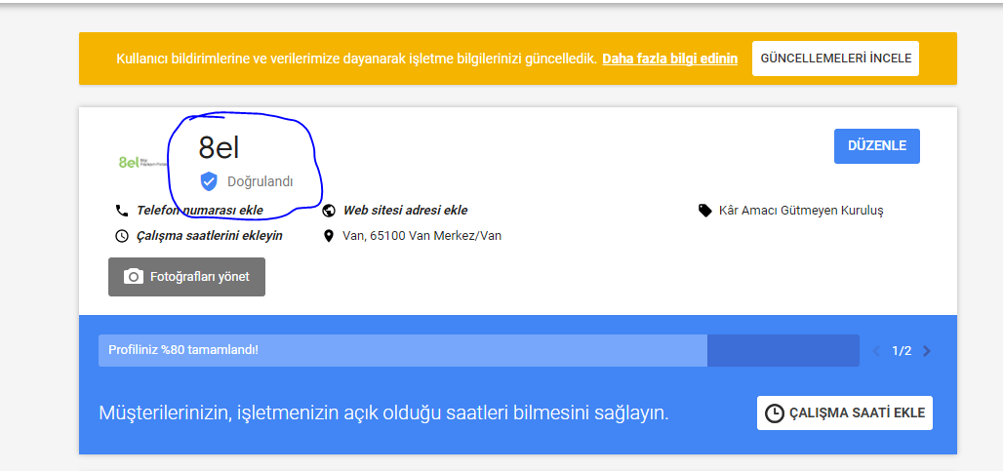This screenshot has height=471, width=1003.
Task: Click the clock icon beside Çalışma saatlerini ekleyin
Action: pos(122,236)
